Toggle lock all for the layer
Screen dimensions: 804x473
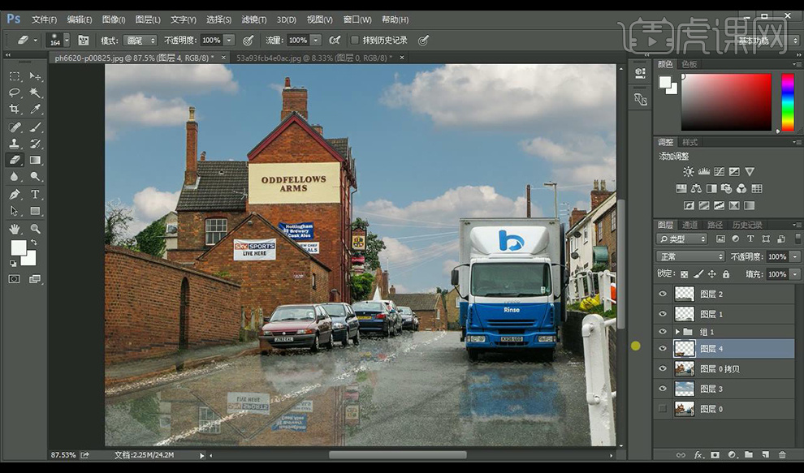click(x=726, y=274)
